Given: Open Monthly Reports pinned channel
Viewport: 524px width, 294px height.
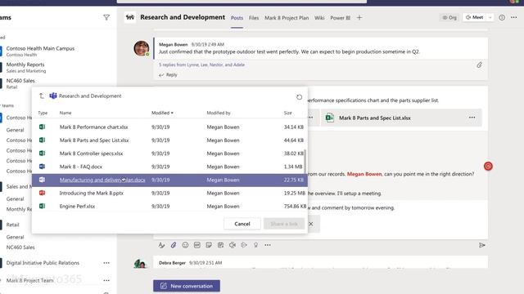Looking at the screenshot, I should 25,67.
